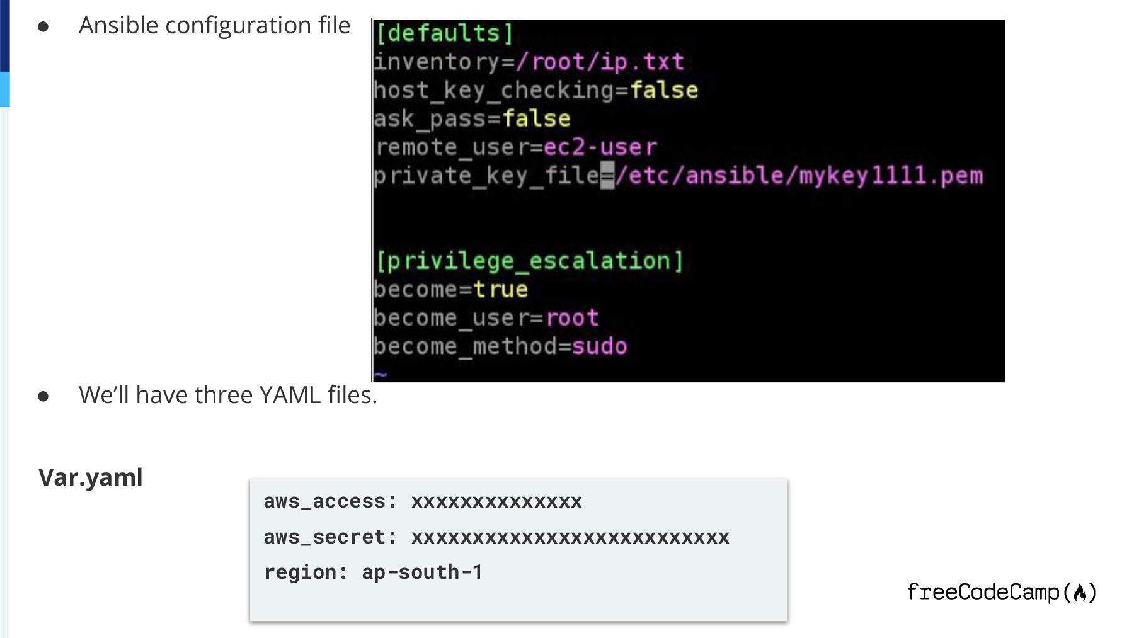
Task: Click the /etc/ansible/mykey1111.pem path
Action: 799,175
